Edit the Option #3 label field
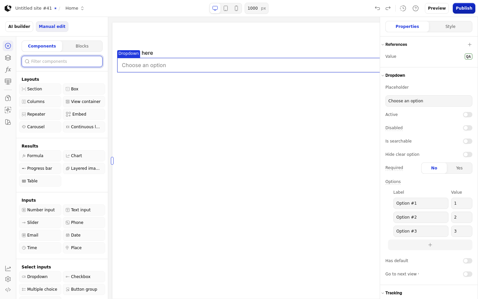 click(421, 231)
